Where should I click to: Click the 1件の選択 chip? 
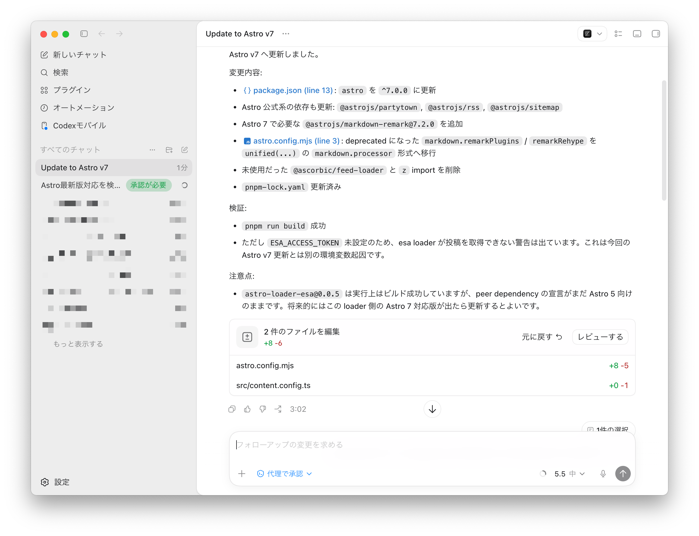[x=608, y=428]
